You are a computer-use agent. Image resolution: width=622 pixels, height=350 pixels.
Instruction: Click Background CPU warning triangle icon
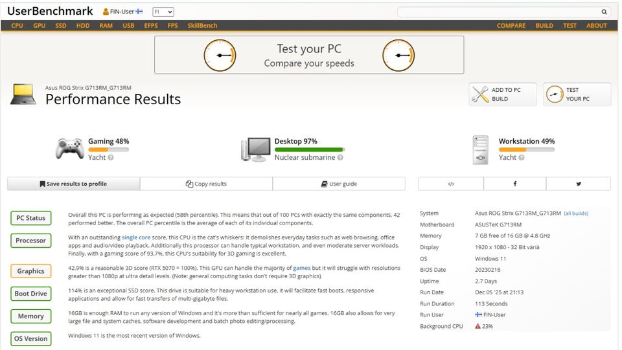[x=478, y=327]
